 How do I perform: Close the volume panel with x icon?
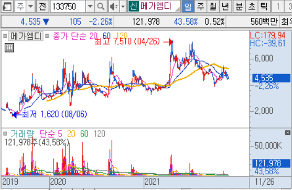(x=287, y=133)
